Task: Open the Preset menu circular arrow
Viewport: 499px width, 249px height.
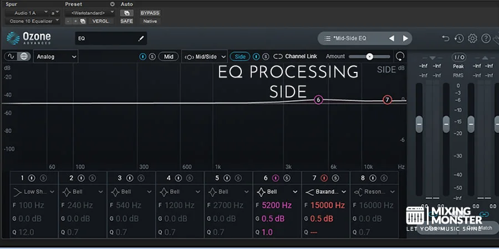Action: [112, 4]
